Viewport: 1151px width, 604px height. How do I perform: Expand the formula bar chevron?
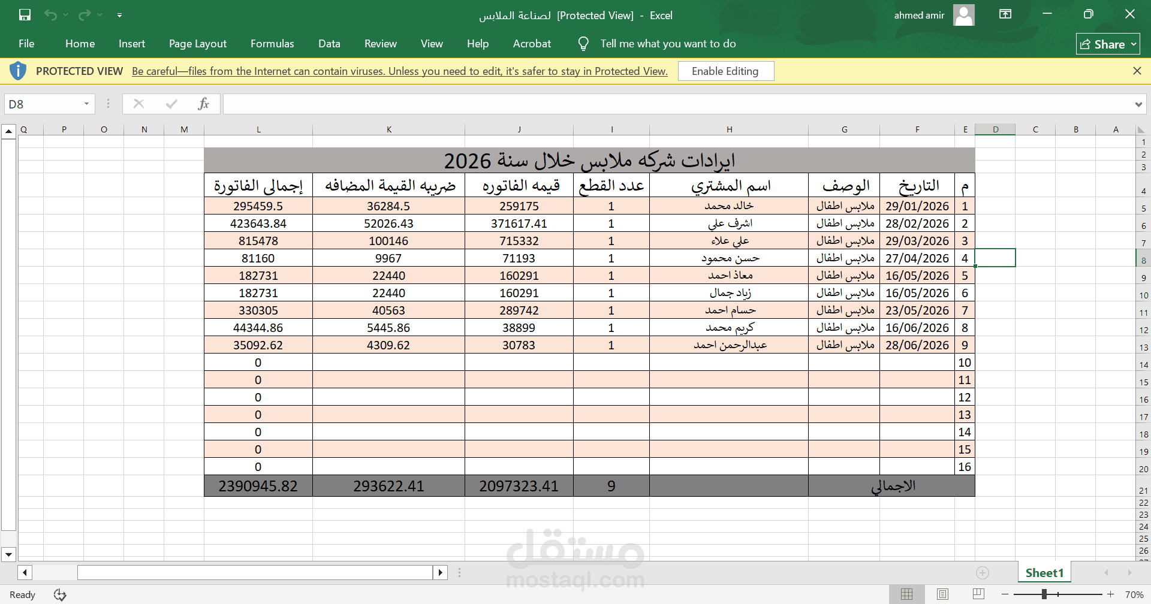pyautogui.click(x=1138, y=104)
